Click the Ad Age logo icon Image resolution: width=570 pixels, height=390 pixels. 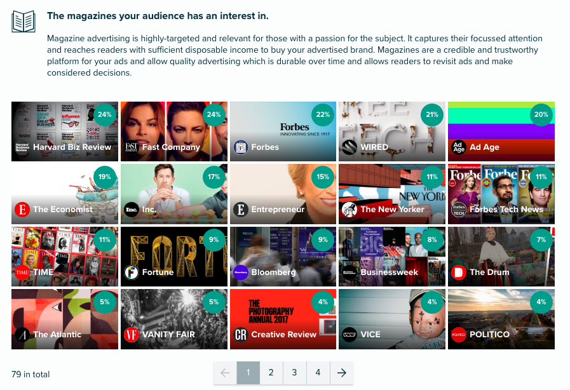(458, 147)
